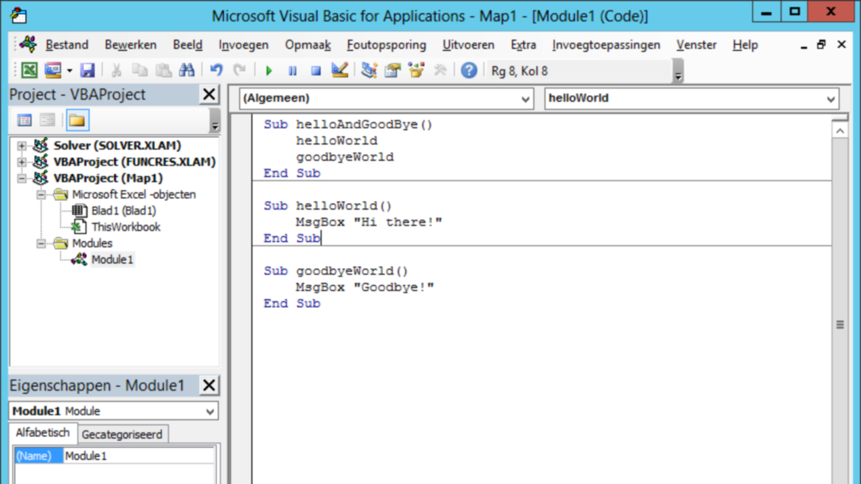The width and height of the screenshot is (861, 484).
Task: Switch back to Microsoft Excel view icon
Action: tap(29, 71)
